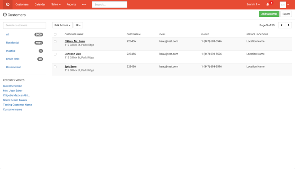Click the clock icon beside Customers heading
The image size is (295, 169).
click(x=5, y=15)
